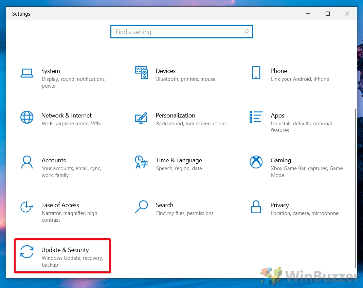This screenshot has width=363, height=288.
Task: Maximize the Settings window
Action: 327,14
